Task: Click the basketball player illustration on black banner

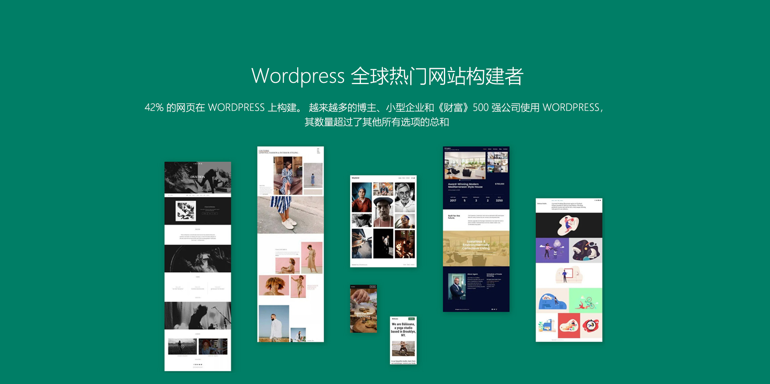Action: coord(568,225)
